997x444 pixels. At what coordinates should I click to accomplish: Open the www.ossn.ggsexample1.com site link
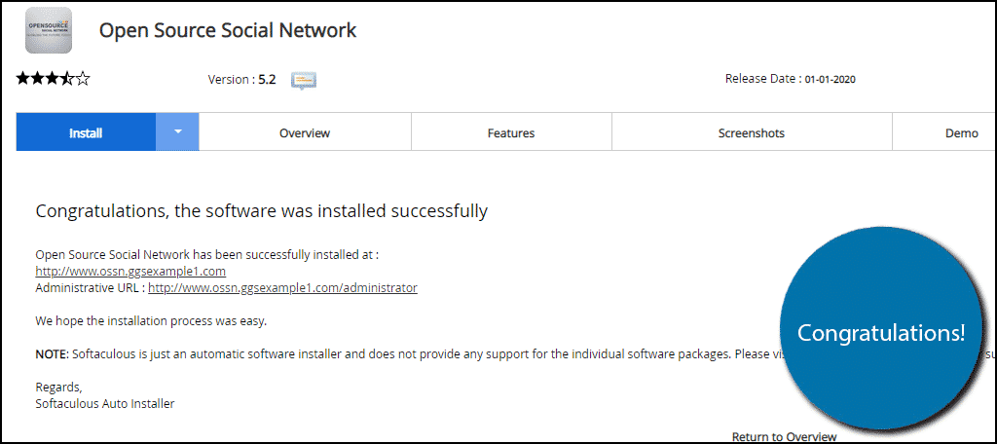131,272
